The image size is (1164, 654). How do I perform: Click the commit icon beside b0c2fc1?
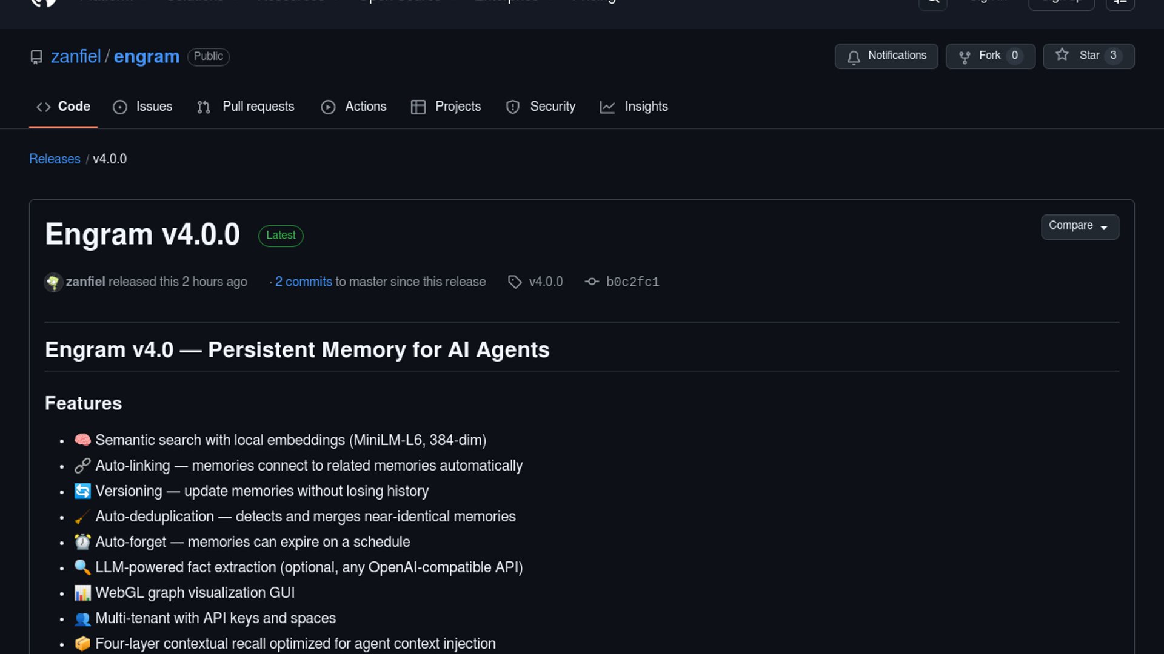[x=592, y=282]
